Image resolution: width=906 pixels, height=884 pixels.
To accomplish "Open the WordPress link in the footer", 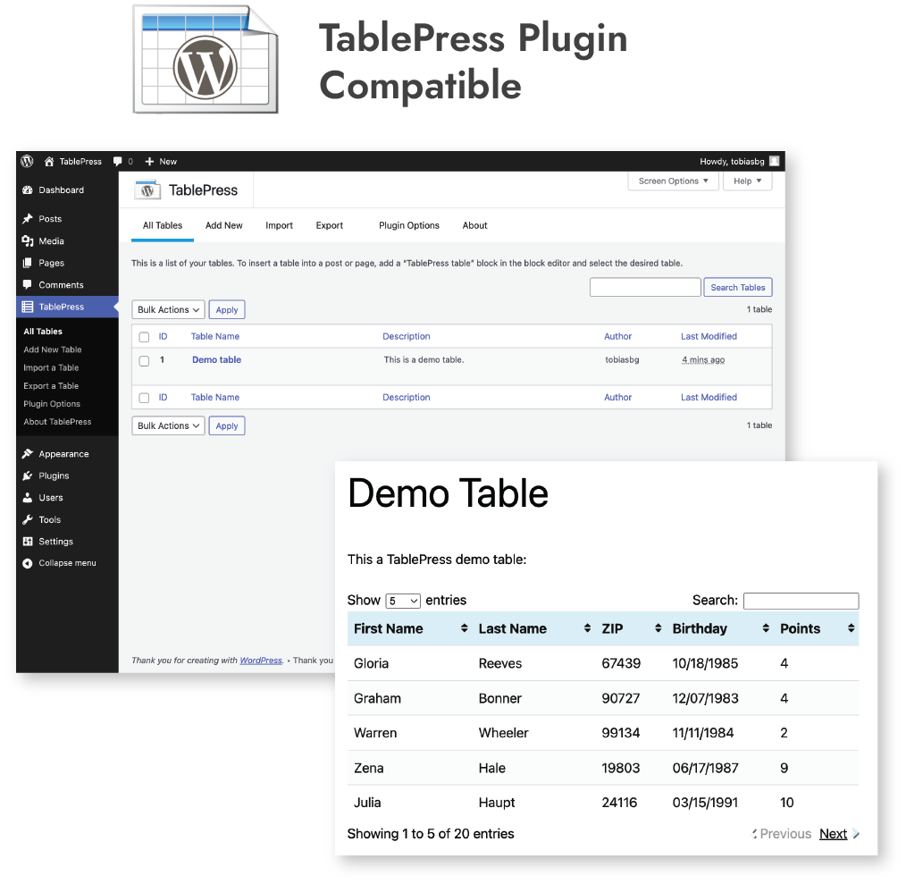I will pyautogui.click(x=261, y=661).
